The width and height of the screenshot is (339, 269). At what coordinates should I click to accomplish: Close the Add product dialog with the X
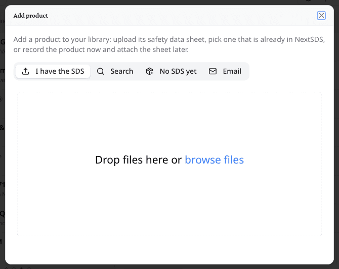coord(321,16)
